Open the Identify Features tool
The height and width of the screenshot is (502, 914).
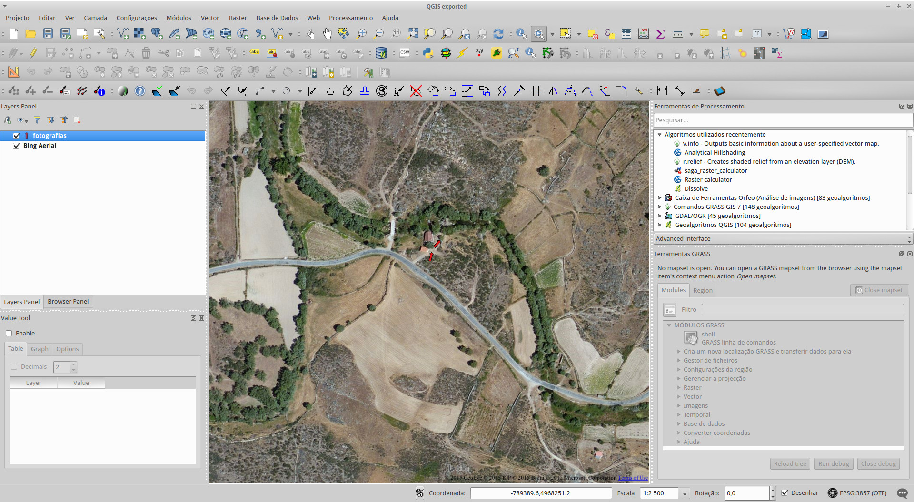click(x=521, y=34)
